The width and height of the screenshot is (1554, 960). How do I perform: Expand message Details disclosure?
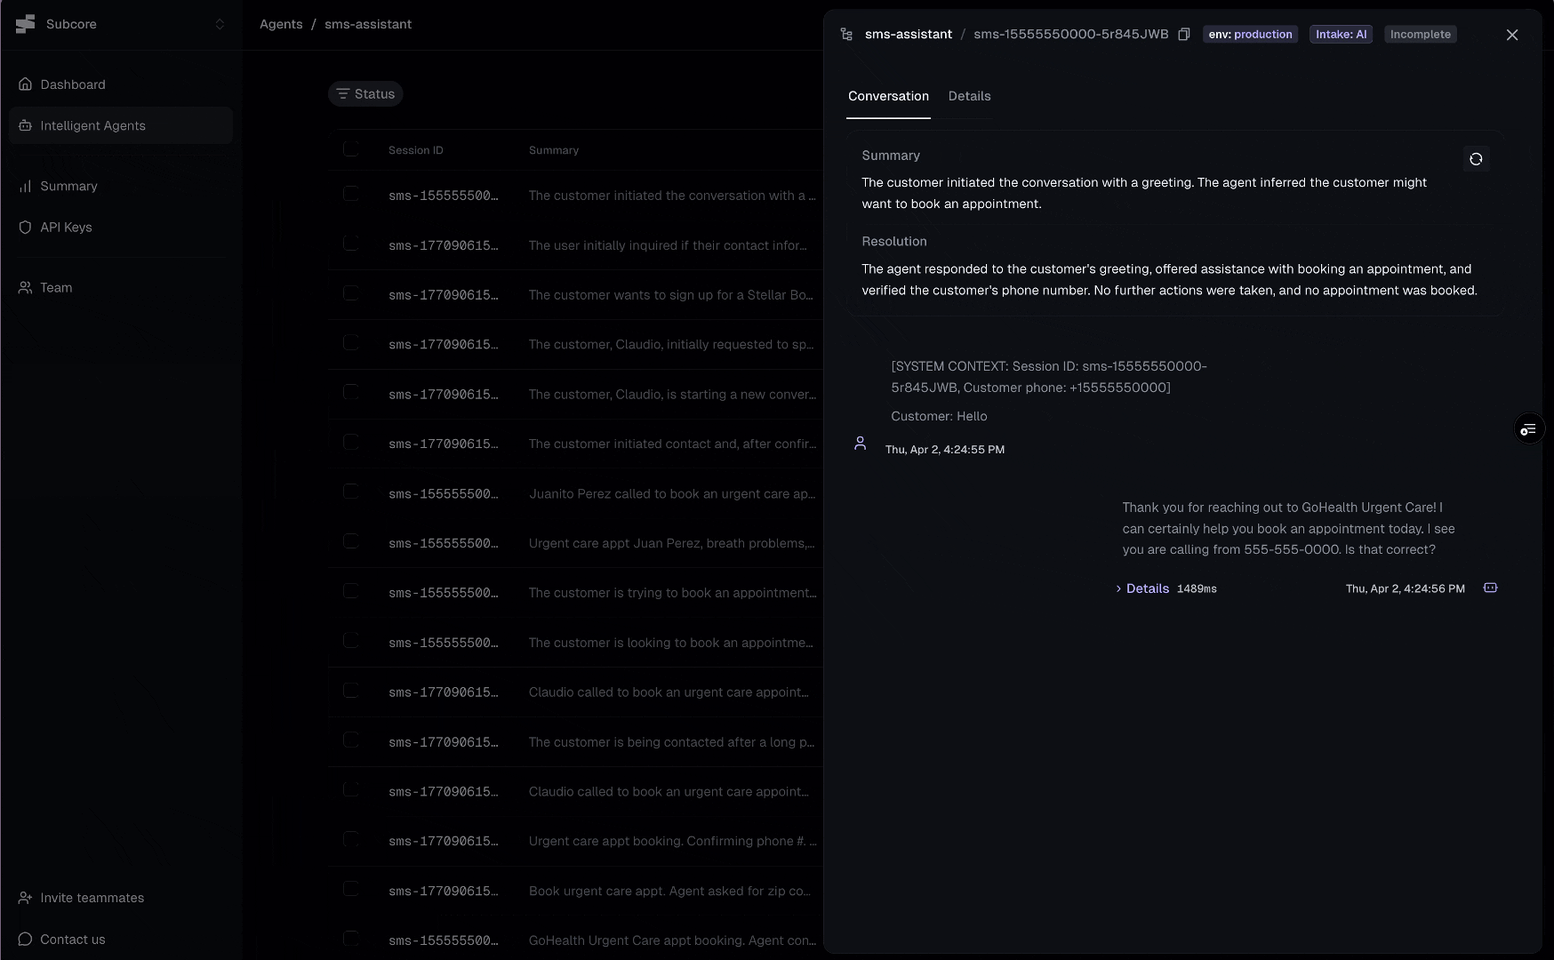point(1142,588)
